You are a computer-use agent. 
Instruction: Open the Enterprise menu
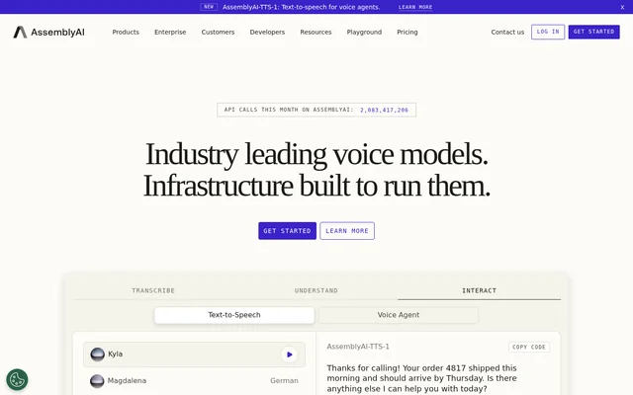[170, 32]
